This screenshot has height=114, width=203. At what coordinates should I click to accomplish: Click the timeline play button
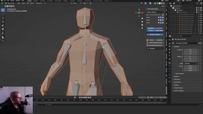pos(86,97)
